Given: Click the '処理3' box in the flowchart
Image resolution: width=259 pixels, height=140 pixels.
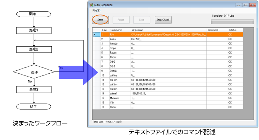Looking at the screenshot, I should coord(34,89).
